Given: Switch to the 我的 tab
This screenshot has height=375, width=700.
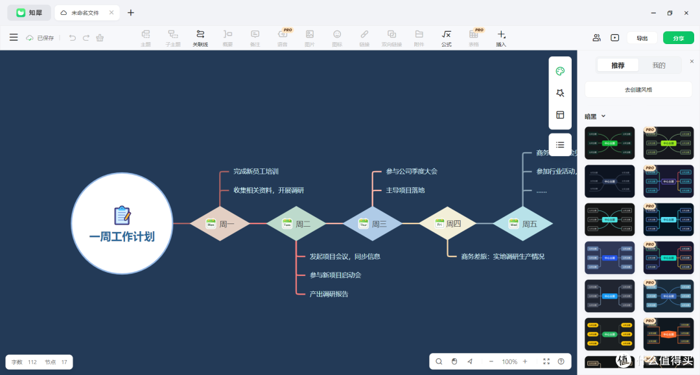Looking at the screenshot, I should coord(659,65).
